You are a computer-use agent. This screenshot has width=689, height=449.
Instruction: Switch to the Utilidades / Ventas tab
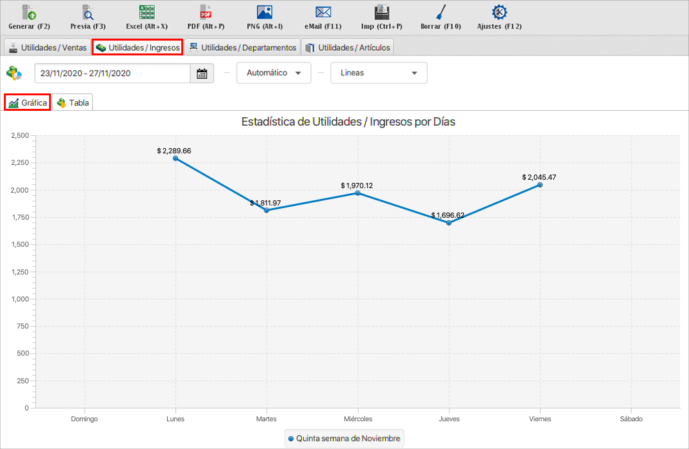[47, 48]
